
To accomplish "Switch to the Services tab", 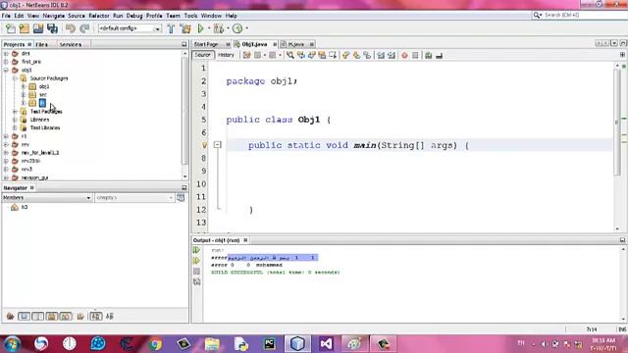I will tap(71, 44).
